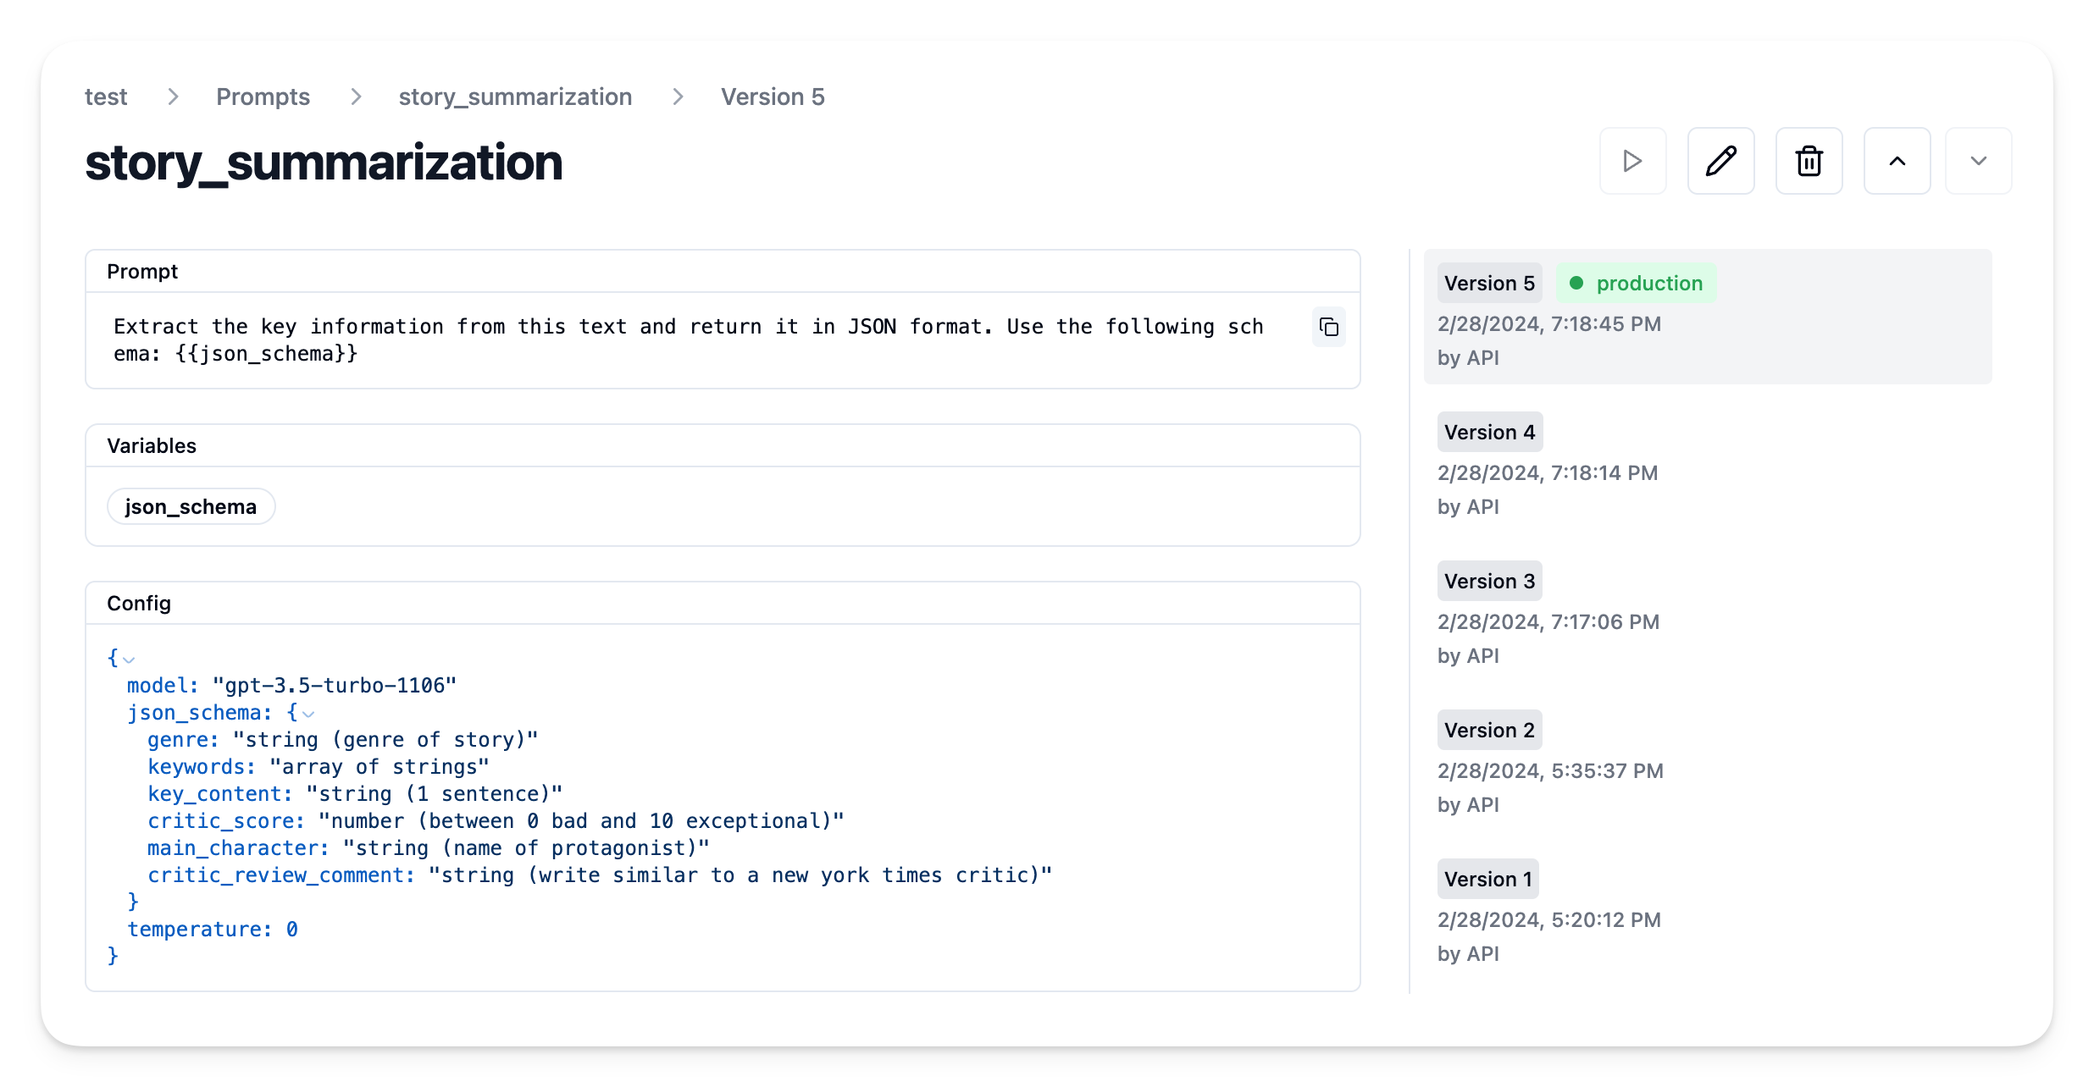
Task: Copy the prompt text to clipboard
Action: pyautogui.click(x=1328, y=328)
